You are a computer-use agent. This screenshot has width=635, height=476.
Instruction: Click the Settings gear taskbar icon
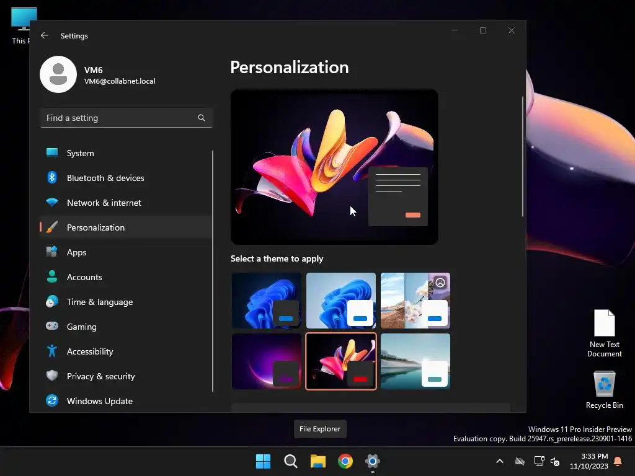pyautogui.click(x=373, y=461)
